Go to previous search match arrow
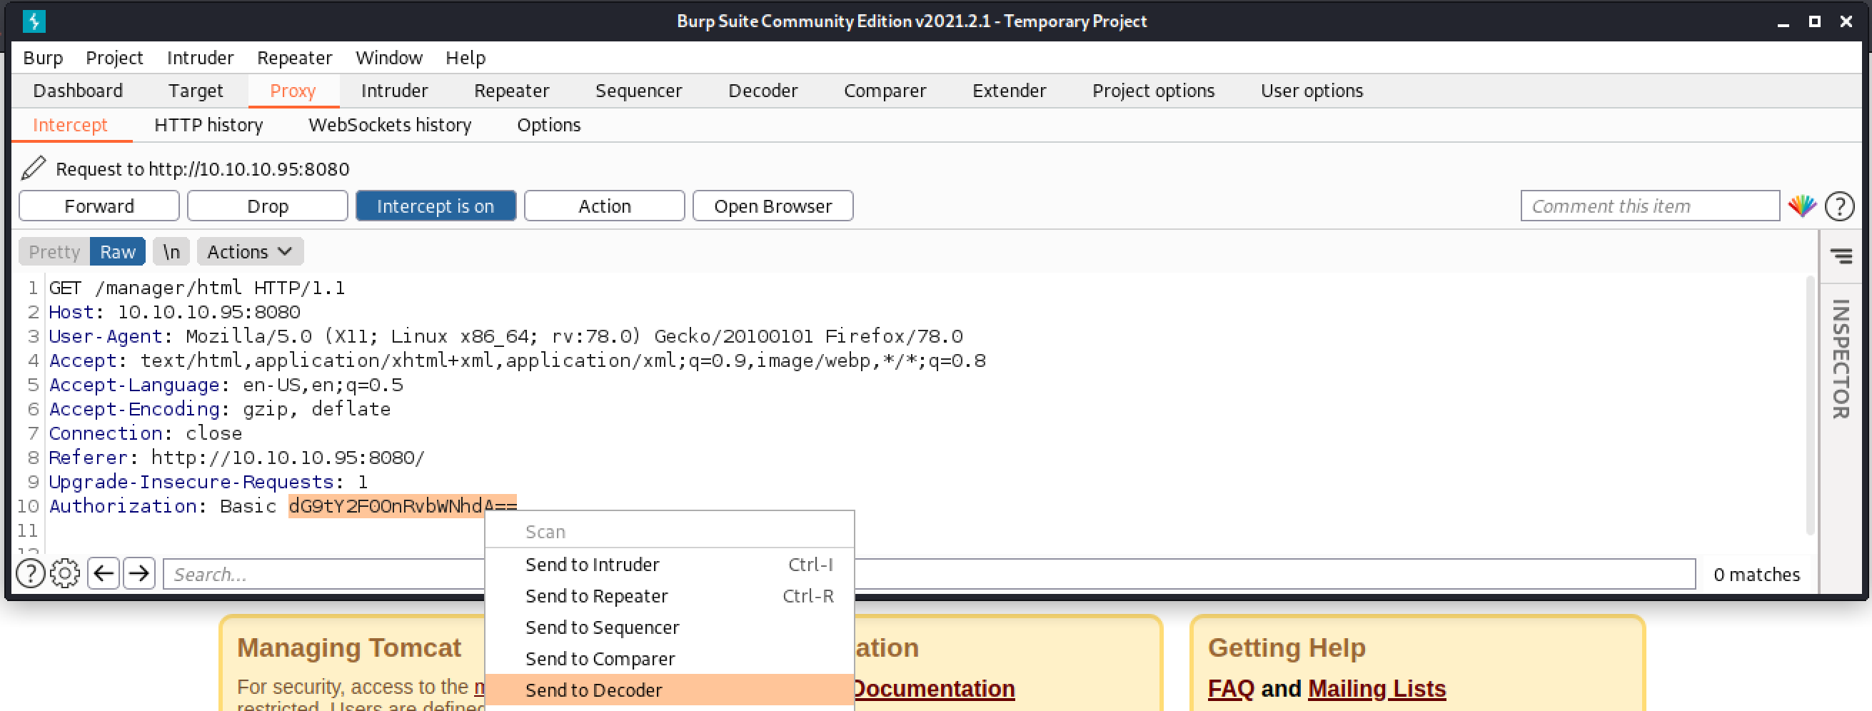Screen dimensions: 1872x711 [104, 574]
